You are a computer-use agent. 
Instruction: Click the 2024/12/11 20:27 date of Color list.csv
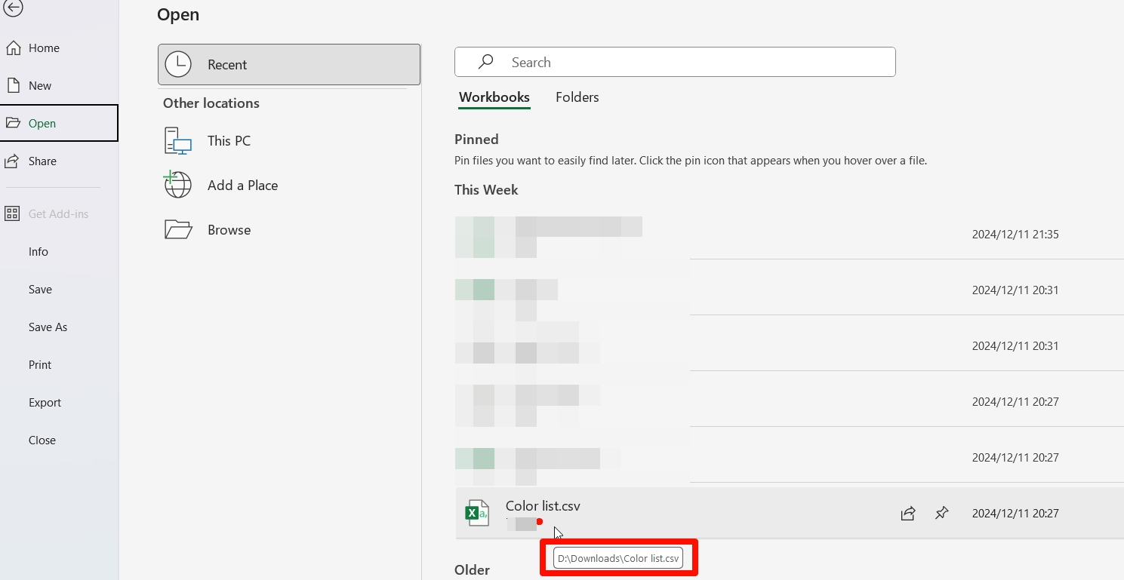(1015, 514)
